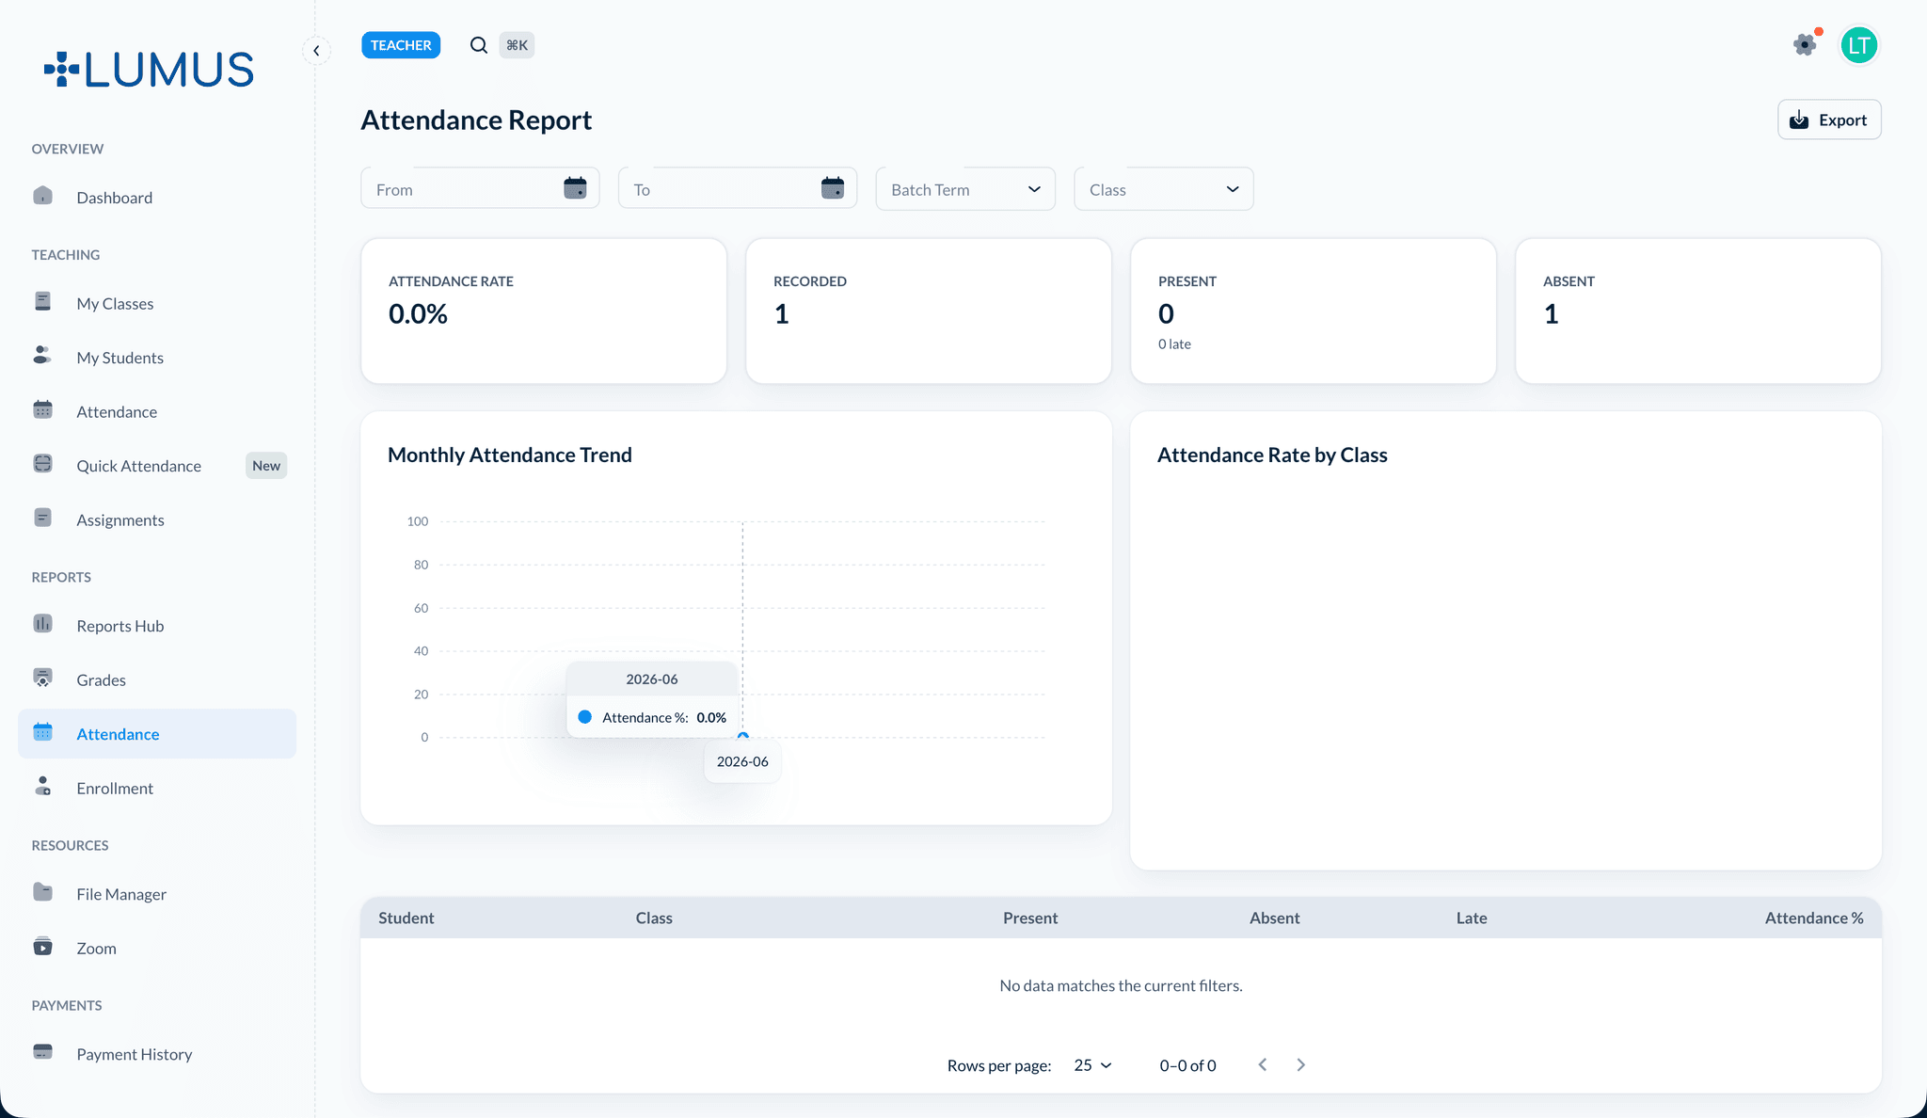
Task: Open settings gear with notification dot
Action: 1805,44
